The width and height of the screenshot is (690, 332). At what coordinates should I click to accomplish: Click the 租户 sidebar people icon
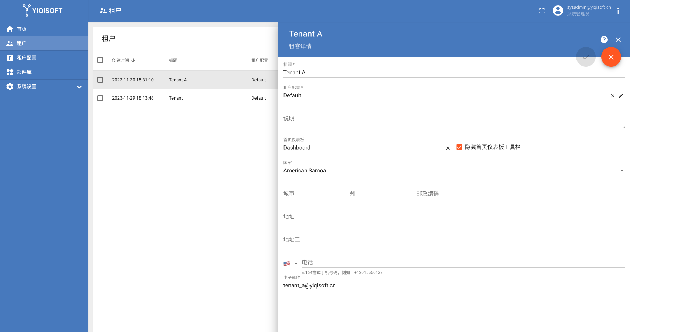[10, 43]
